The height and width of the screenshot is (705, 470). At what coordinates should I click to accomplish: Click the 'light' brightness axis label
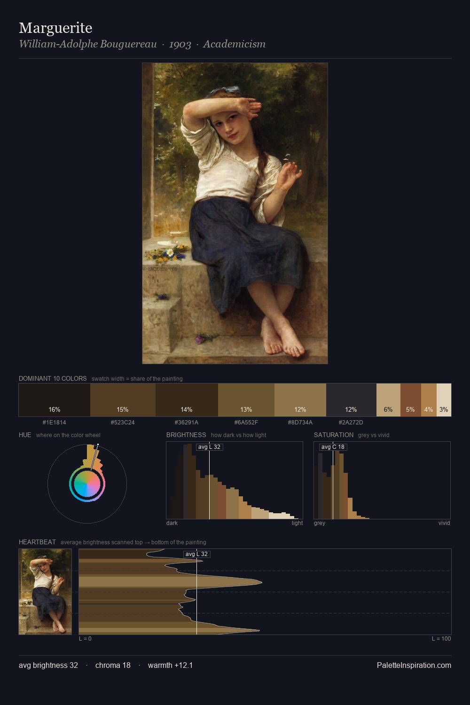click(297, 523)
